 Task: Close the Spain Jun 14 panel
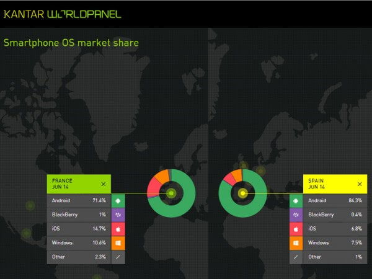[x=360, y=184]
